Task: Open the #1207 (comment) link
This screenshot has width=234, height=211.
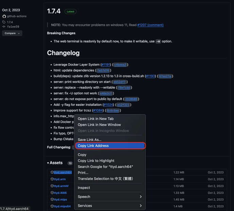Action: coord(150,25)
